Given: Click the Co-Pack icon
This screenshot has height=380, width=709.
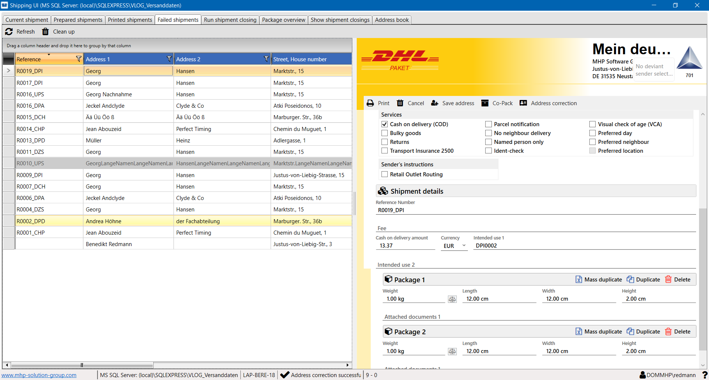Looking at the screenshot, I should (485, 103).
